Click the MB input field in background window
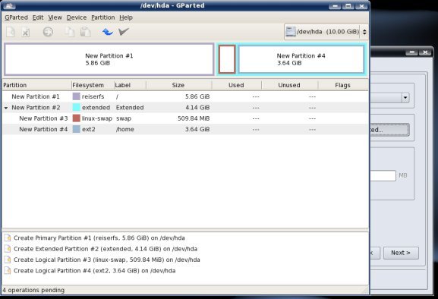438x299 pixels. [383, 175]
